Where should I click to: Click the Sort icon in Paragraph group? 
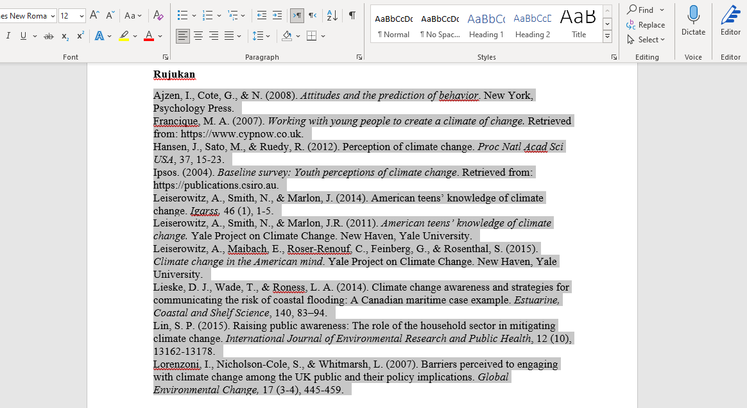pos(332,14)
